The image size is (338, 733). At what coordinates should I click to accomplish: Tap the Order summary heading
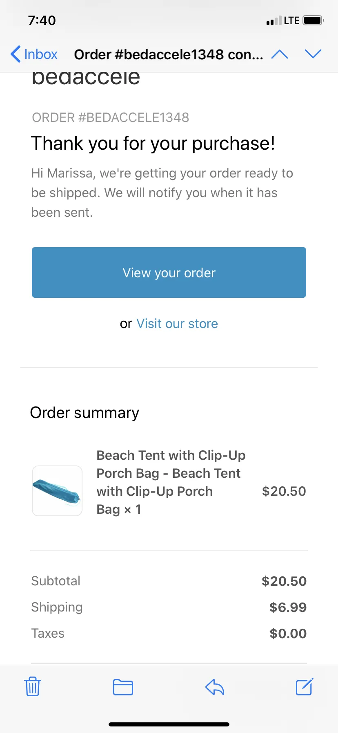(84, 413)
